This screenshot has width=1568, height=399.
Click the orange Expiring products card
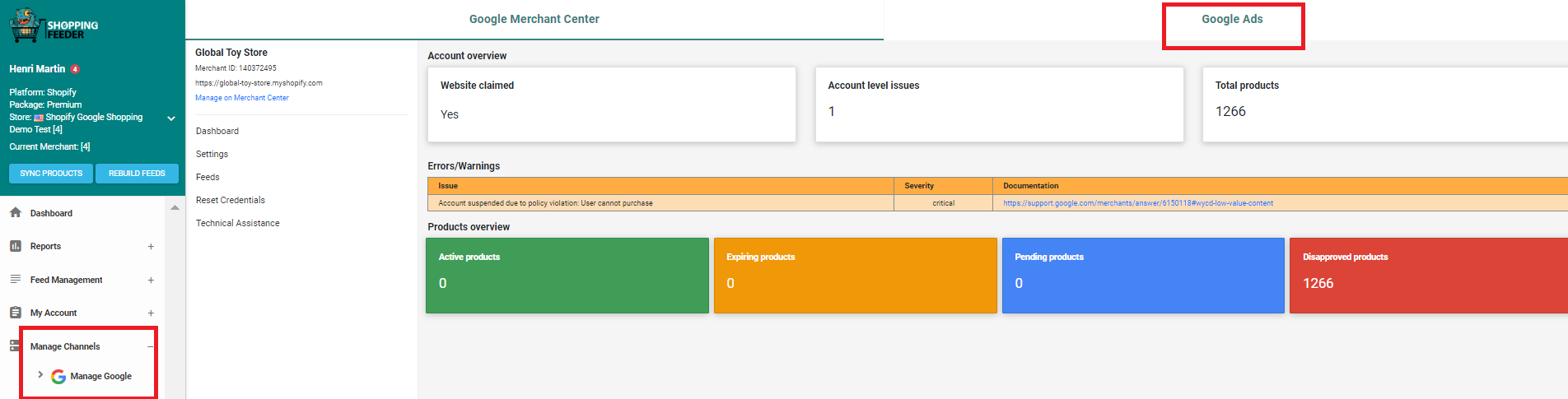pyautogui.click(x=856, y=276)
